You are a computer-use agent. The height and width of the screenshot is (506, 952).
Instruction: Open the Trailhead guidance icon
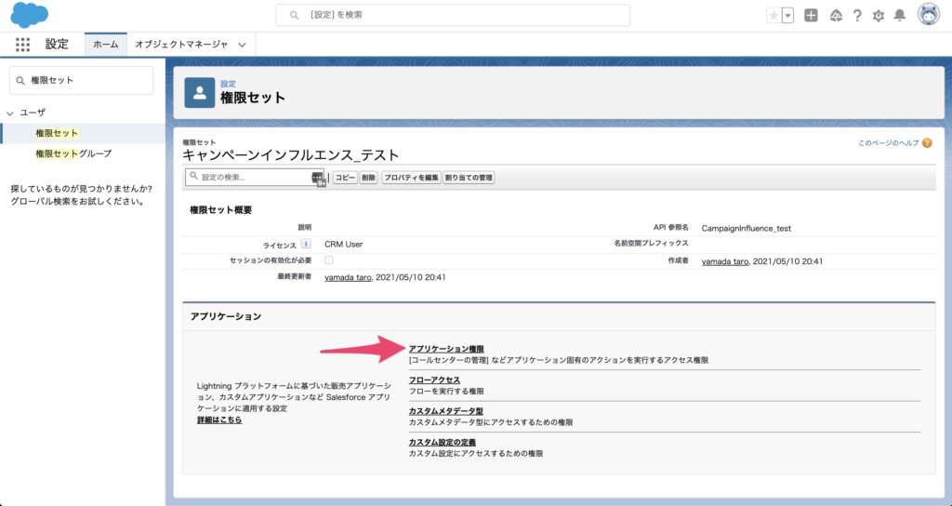(x=836, y=16)
